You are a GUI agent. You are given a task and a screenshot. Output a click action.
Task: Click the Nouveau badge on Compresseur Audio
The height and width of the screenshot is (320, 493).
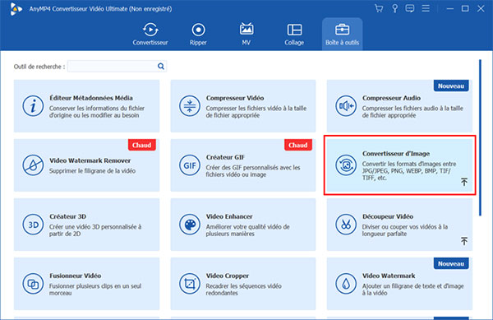451,86
